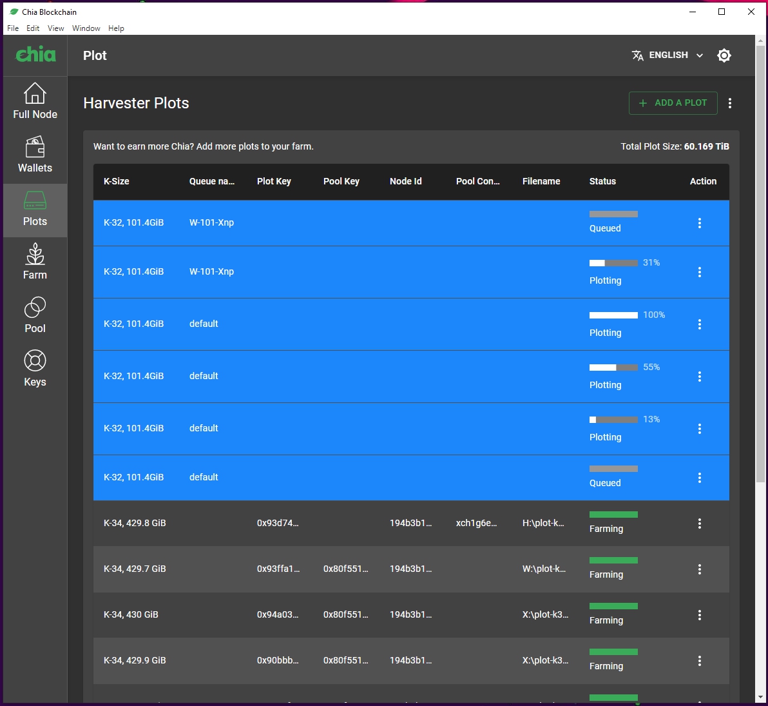Open the File menu
Screen dimensions: 768x706
13,28
